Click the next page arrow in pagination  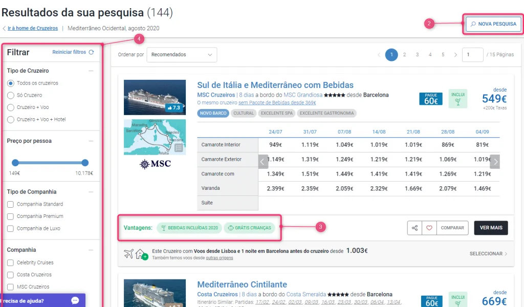click(455, 55)
